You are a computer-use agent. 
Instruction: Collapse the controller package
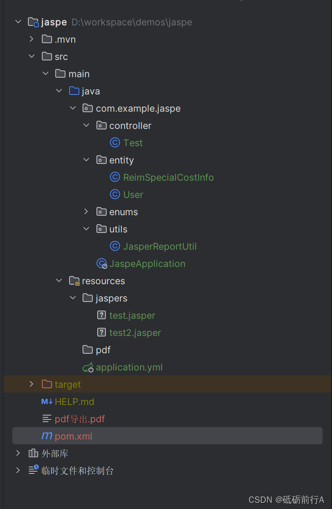pos(86,126)
